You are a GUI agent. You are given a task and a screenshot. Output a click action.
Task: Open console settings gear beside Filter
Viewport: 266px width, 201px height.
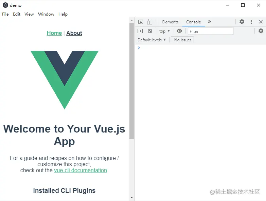261,31
